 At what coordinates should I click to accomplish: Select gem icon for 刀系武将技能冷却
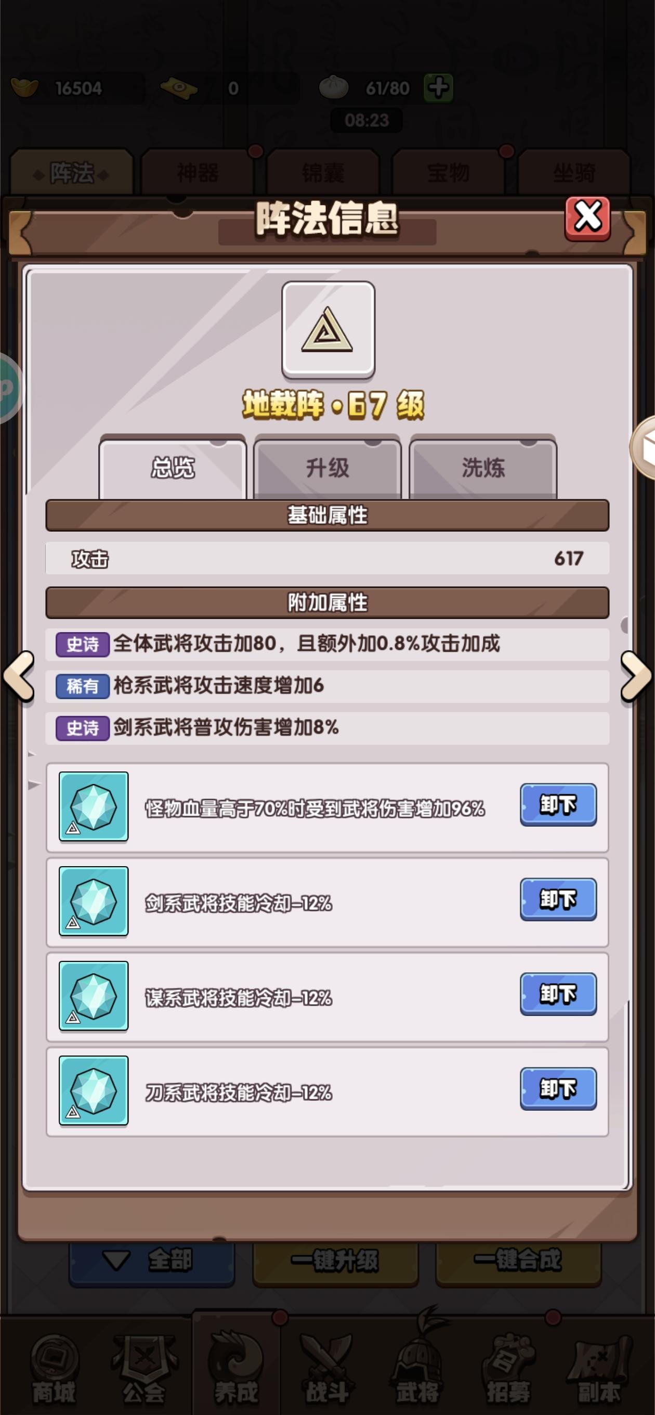point(94,1090)
